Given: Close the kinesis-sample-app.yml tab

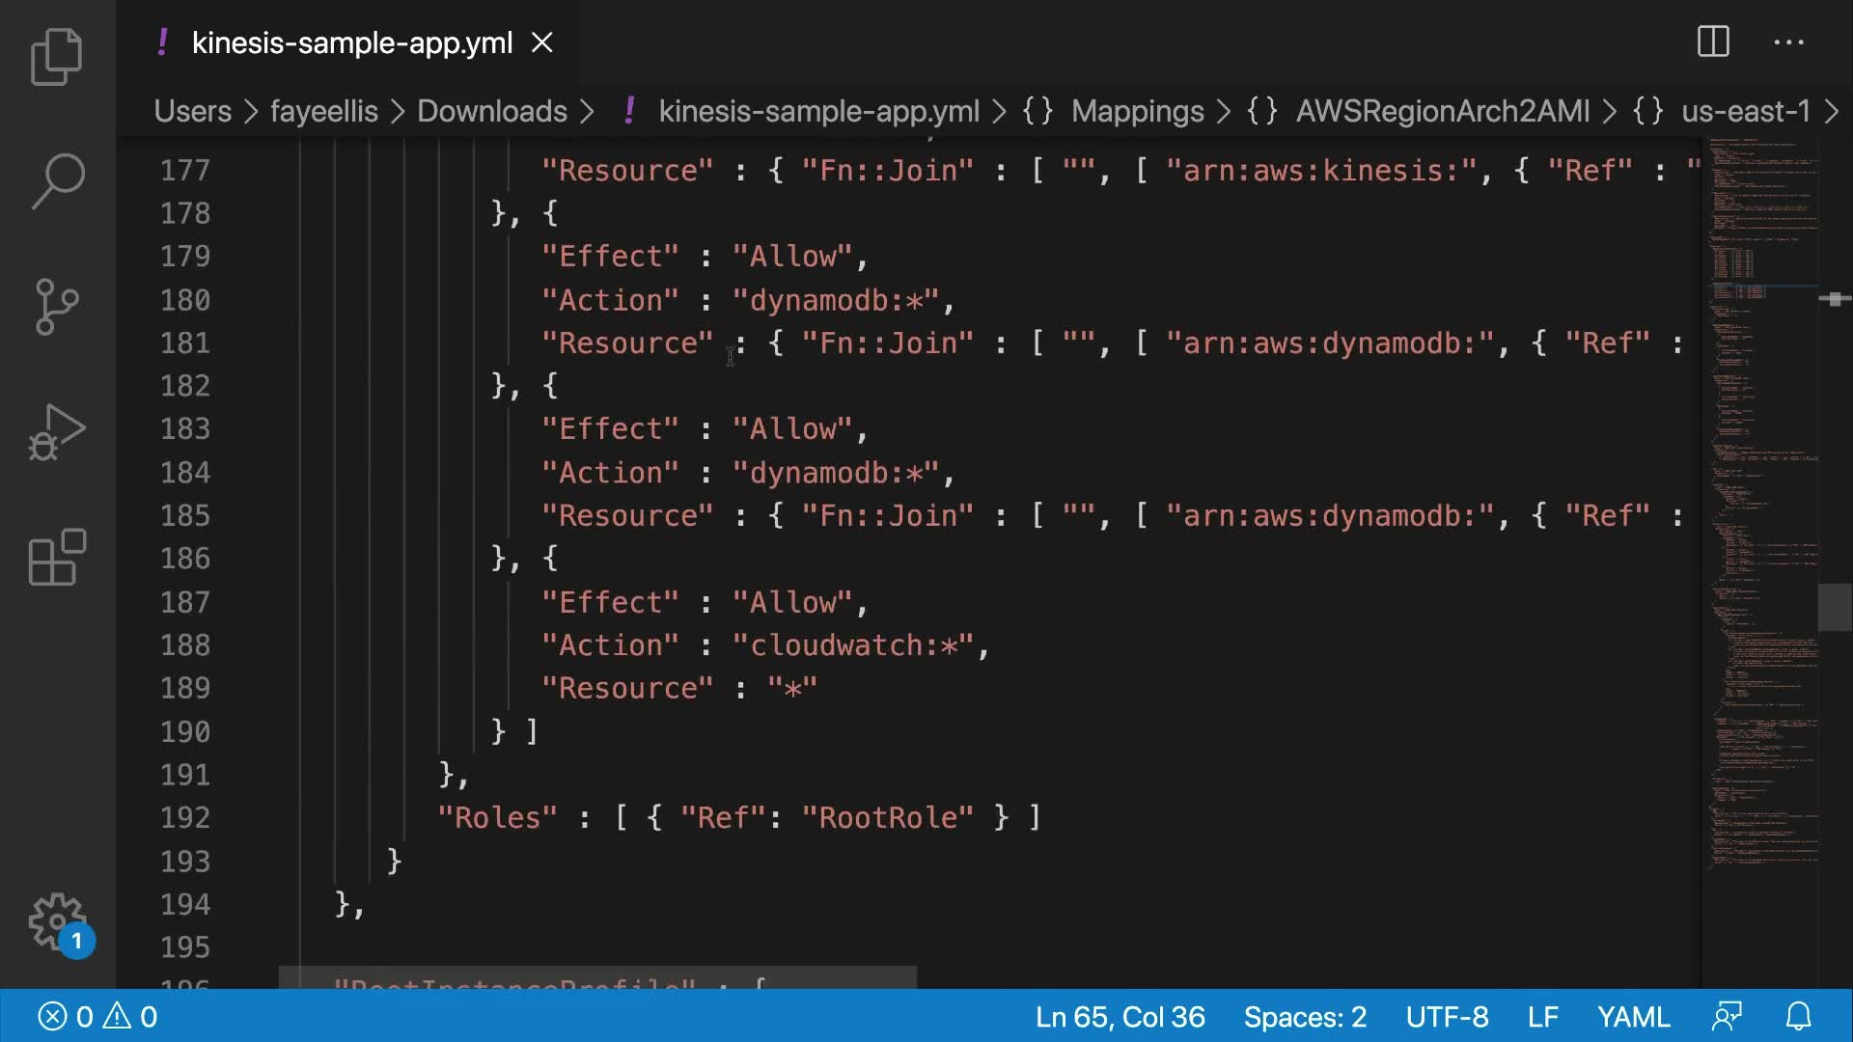Looking at the screenshot, I should coord(542,42).
